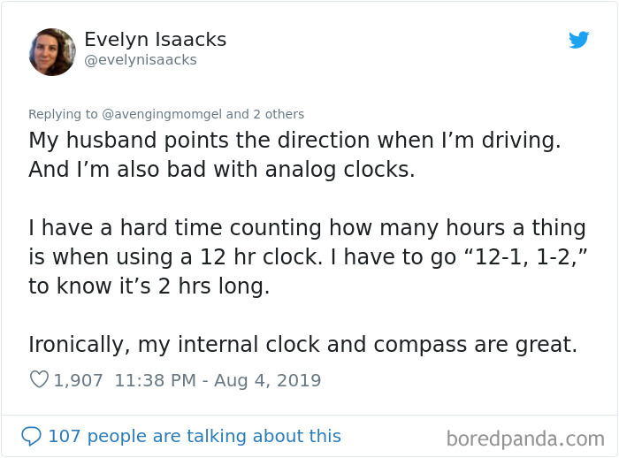Click the @evelynisaacks handle
619x458 pixels.
[x=141, y=60]
